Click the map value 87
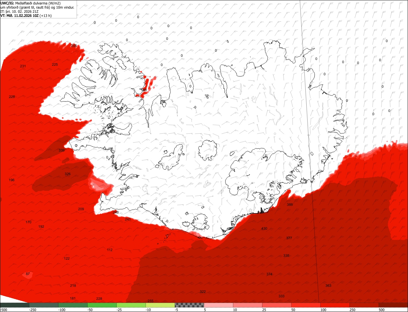The height and width of the screenshot is (312, 408). click(28, 274)
